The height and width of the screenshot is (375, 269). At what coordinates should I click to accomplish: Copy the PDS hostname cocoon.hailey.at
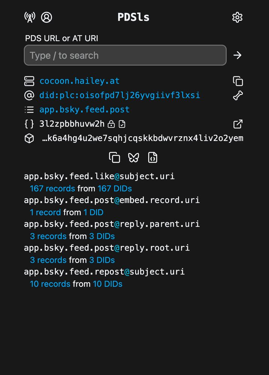238,81
